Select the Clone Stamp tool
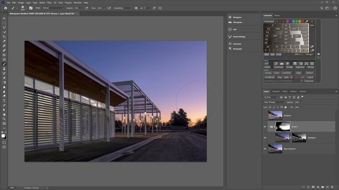The width and height of the screenshot is (339, 190). [4, 69]
